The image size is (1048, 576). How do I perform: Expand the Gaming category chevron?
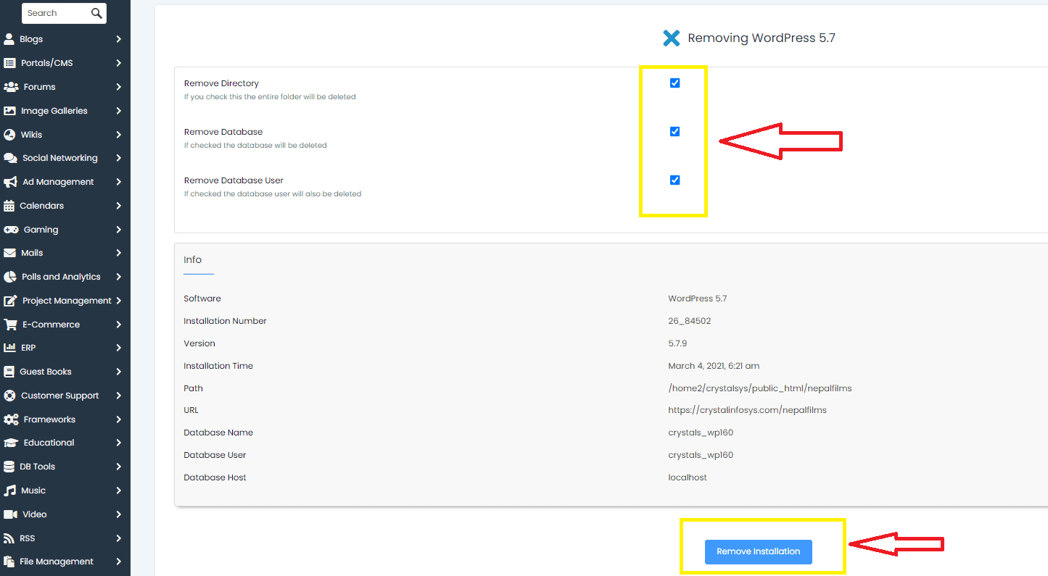pyautogui.click(x=118, y=230)
